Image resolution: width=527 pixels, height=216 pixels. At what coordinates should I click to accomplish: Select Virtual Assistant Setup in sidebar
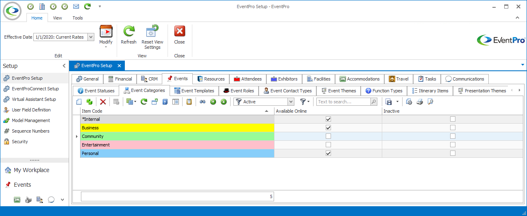(34, 99)
